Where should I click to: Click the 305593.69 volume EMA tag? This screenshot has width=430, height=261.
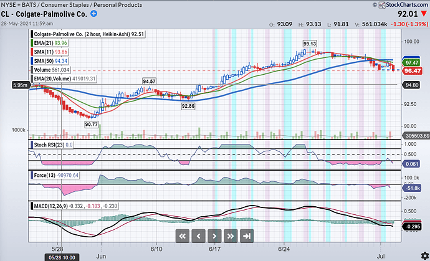[416, 135]
